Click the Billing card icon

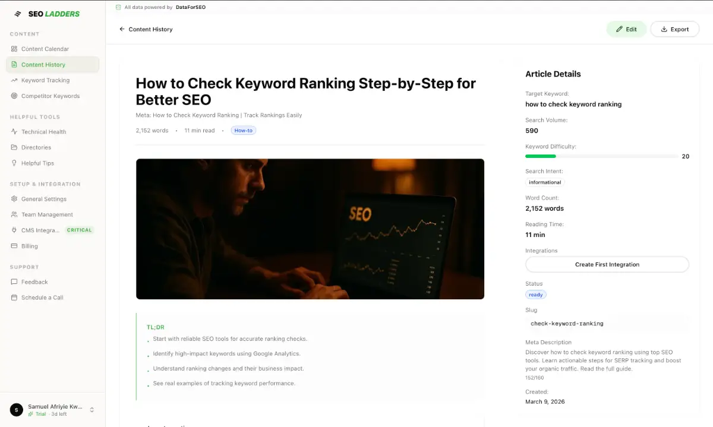pos(14,246)
